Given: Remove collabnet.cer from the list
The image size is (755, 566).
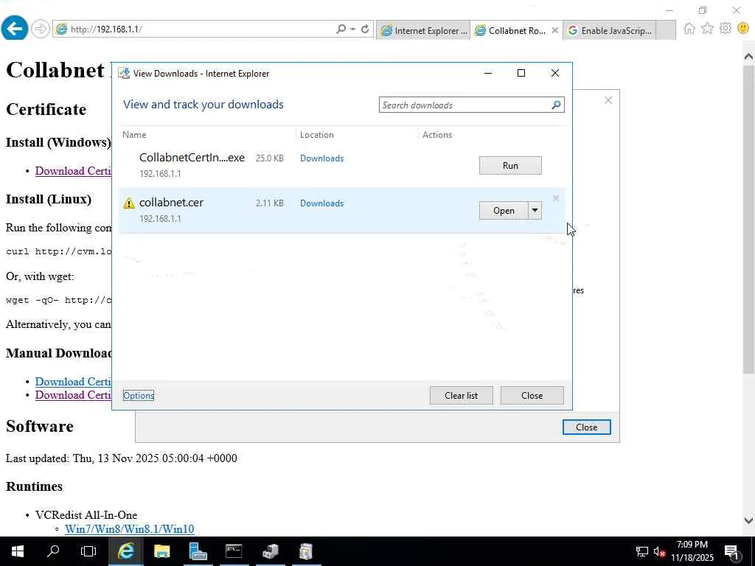Looking at the screenshot, I should pos(556,198).
